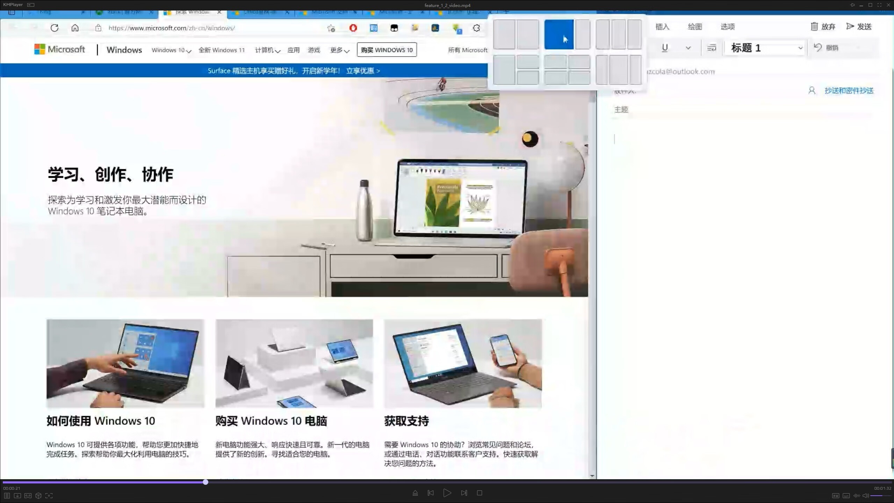Open the KMPlayer playlist panel icon

pos(7,496)
